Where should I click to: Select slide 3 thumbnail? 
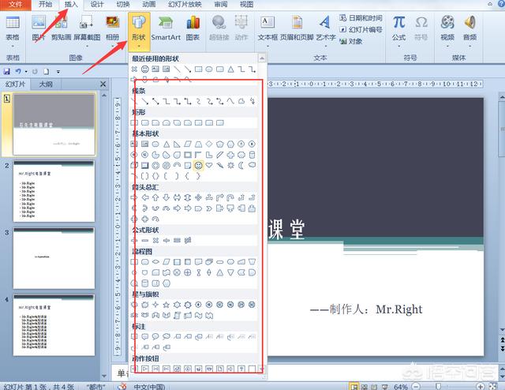point(54,258)
